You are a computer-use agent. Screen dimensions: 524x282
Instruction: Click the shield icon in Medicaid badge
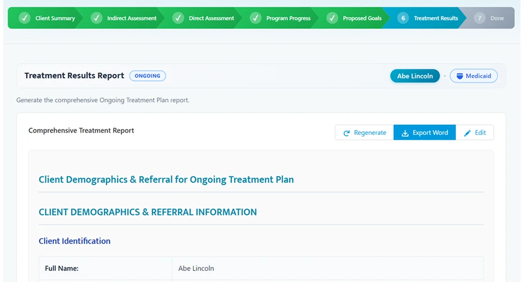tap(460, 76)
